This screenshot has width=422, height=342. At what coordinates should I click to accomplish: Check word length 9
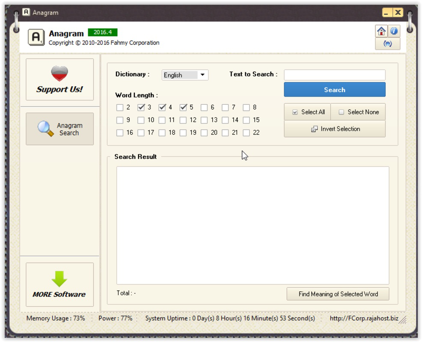click(120, 120)
